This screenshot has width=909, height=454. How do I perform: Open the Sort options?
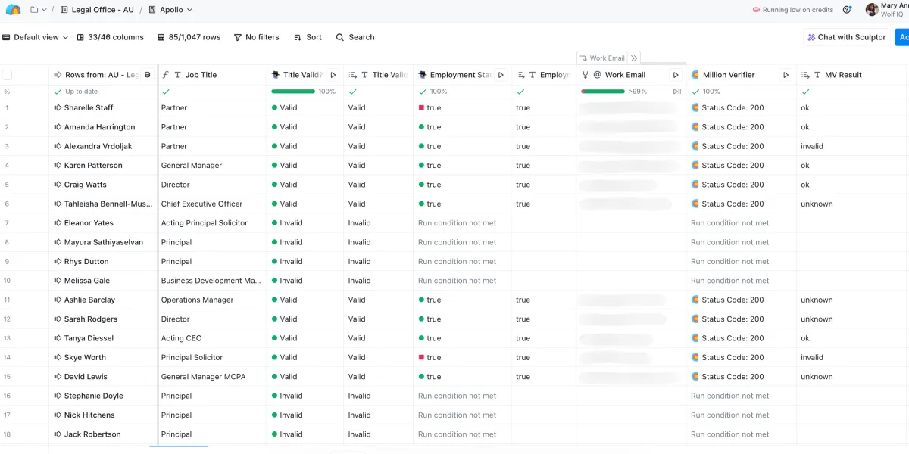tap(308, 37)
